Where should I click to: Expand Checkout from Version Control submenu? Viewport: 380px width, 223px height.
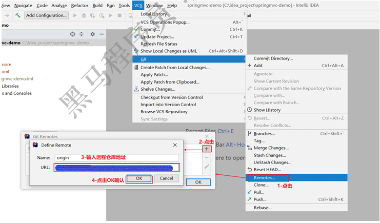189,97
